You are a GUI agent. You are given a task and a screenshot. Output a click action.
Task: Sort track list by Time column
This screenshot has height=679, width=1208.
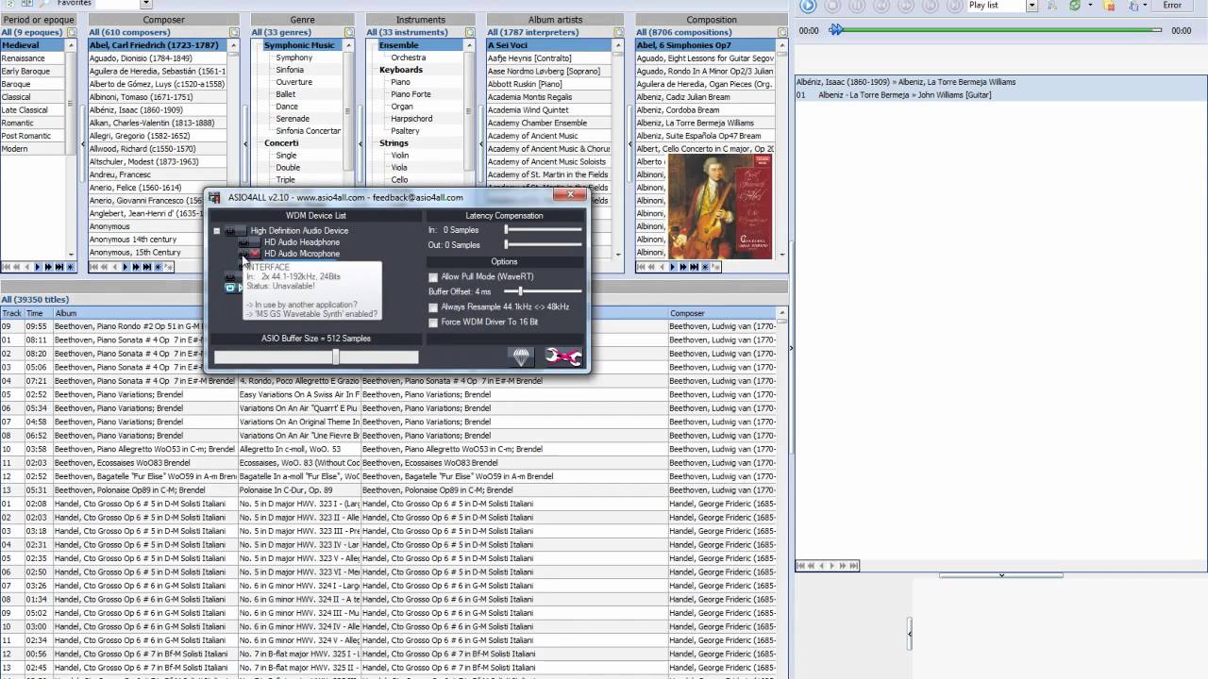[x=38, y=313]
